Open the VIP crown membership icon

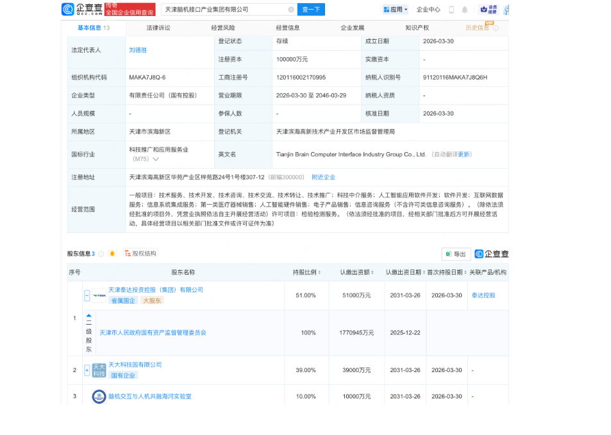489,10
